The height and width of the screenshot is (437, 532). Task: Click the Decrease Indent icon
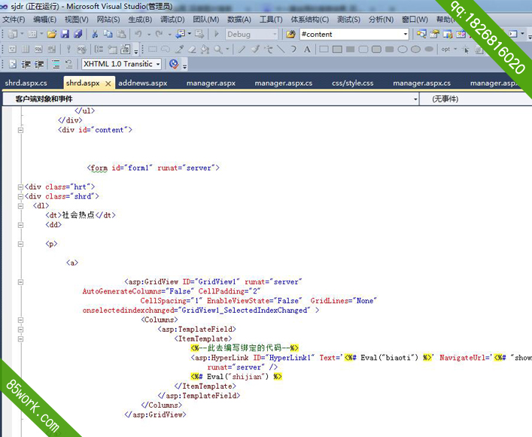click(26, 64)
